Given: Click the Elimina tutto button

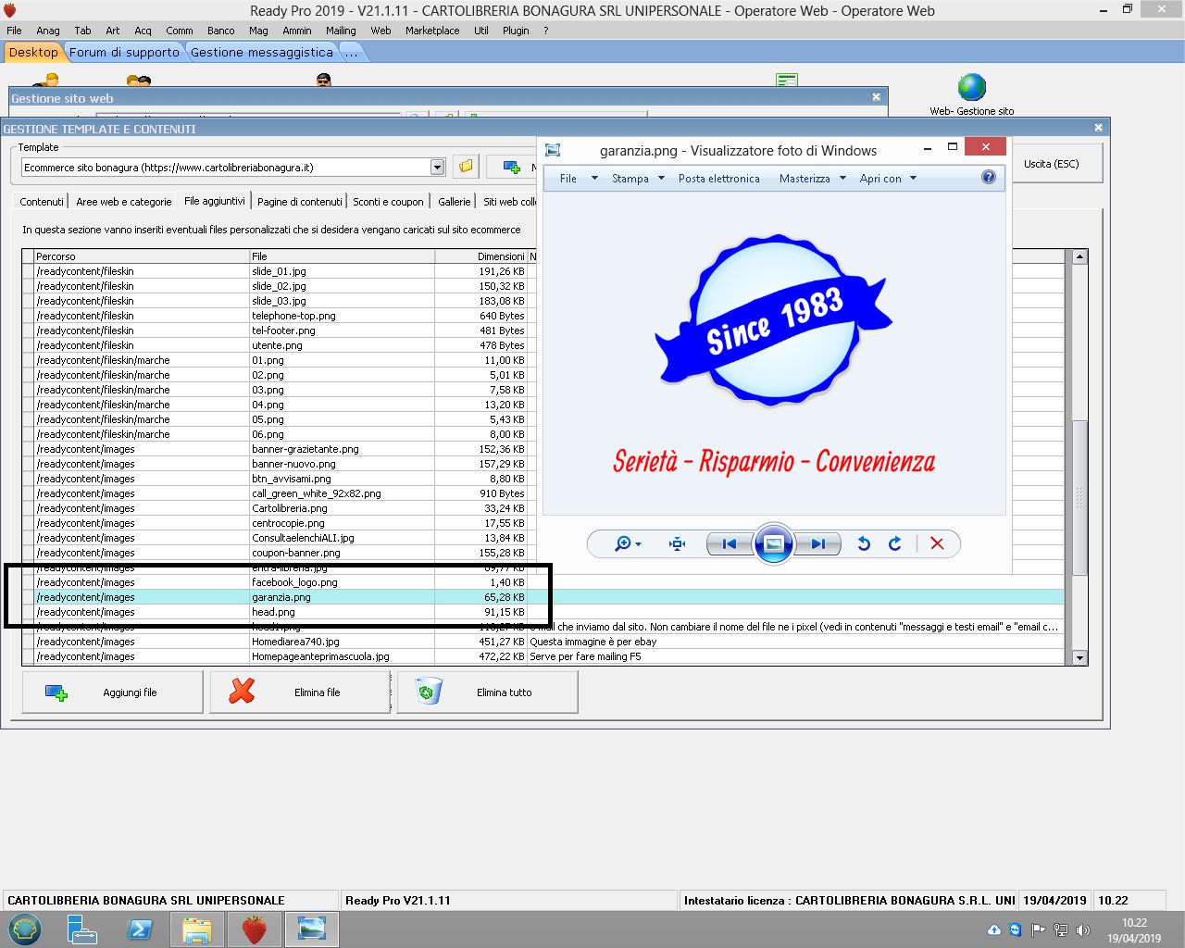Looking at the screenshot, I should (487, 692).
